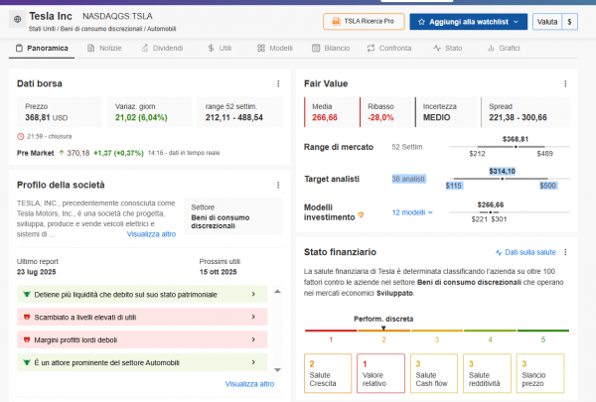Click bear icon on 'Scambiato a livelli elevati' row
Viewport: 596px width, 402px height.
27,317
